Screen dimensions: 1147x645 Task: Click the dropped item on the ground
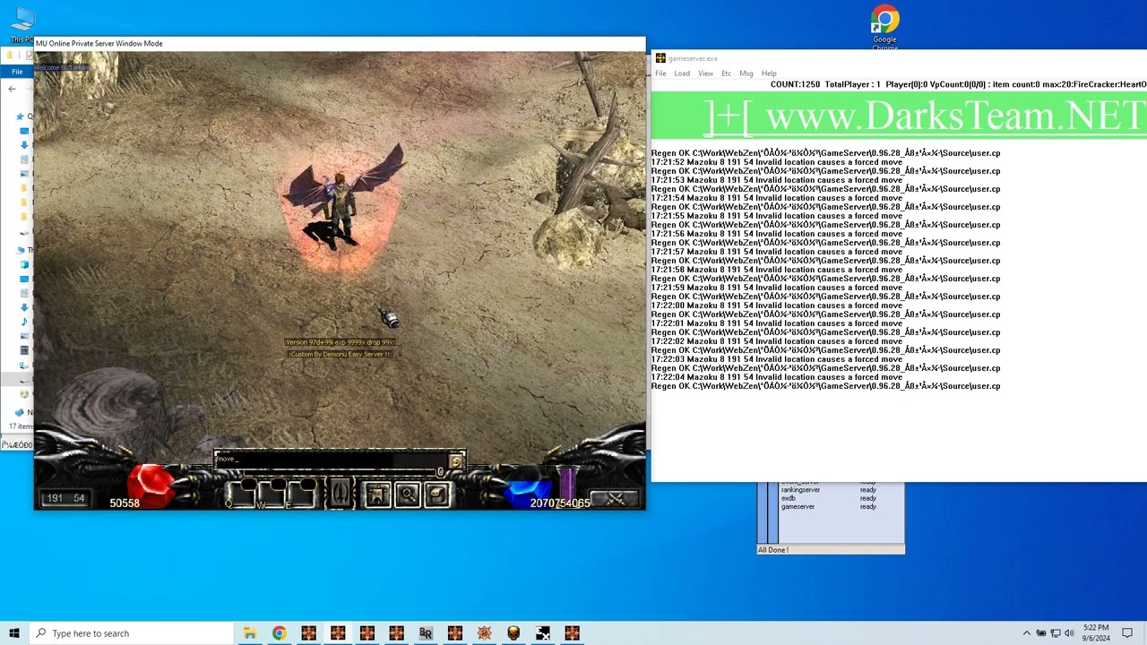(x=388, y=317)
